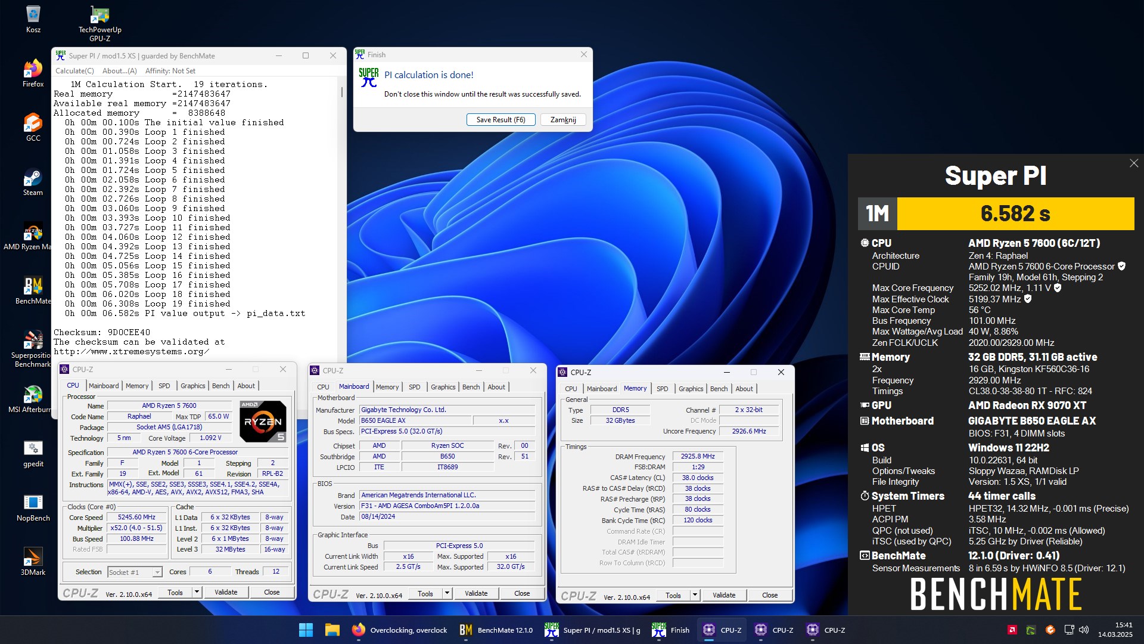
Task: Open the GCC desktop shortcut
Action: tap(33, 128)
